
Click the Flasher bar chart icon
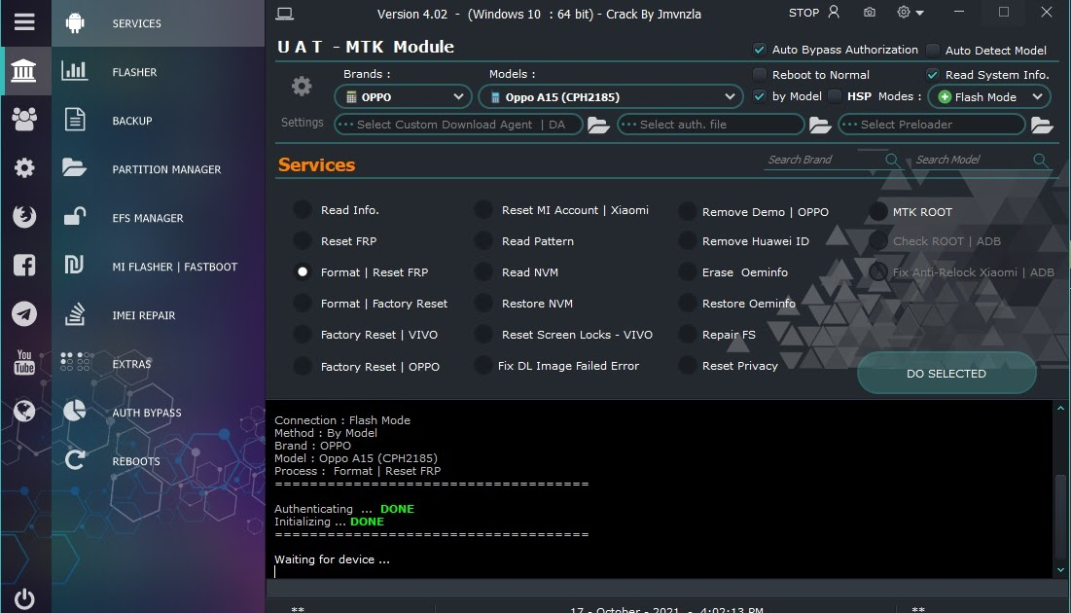(x=75, y=71)
